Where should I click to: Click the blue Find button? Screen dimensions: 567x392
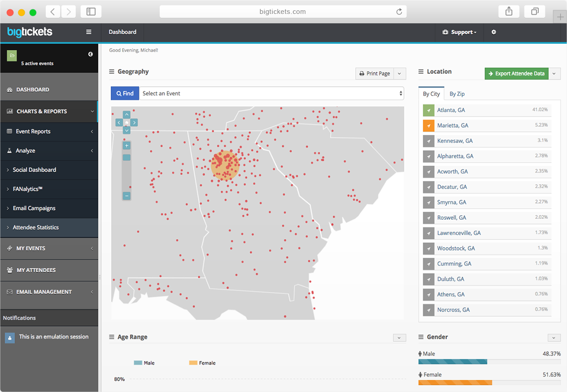[x=125, y=93]
